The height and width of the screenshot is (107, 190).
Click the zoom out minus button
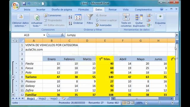146,103
